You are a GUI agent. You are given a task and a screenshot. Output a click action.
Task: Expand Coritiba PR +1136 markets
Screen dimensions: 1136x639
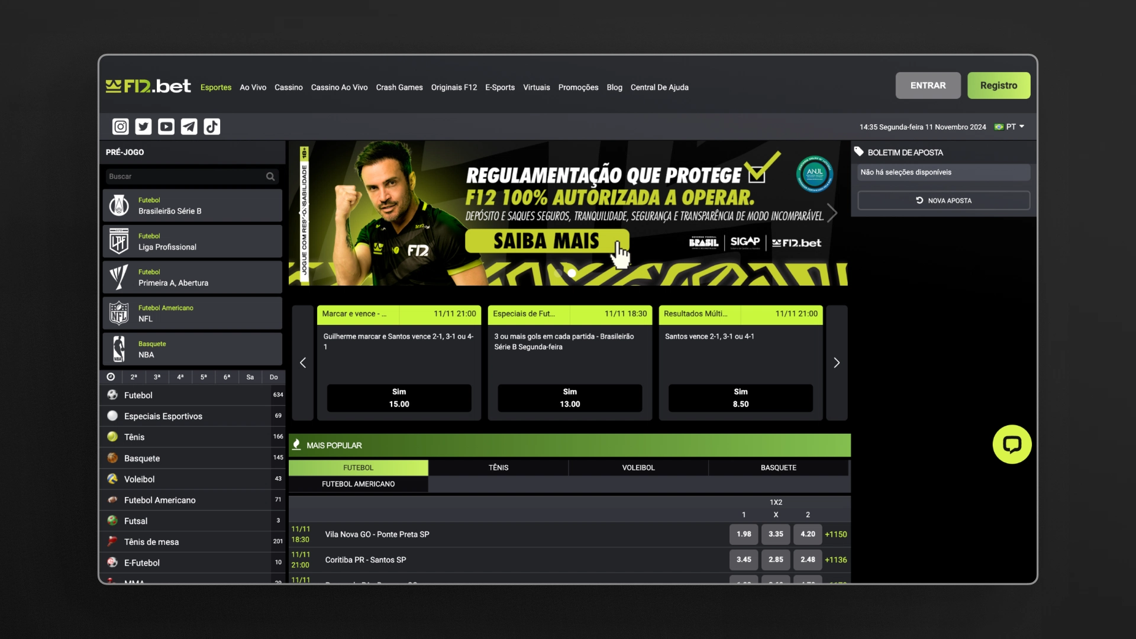836,560
